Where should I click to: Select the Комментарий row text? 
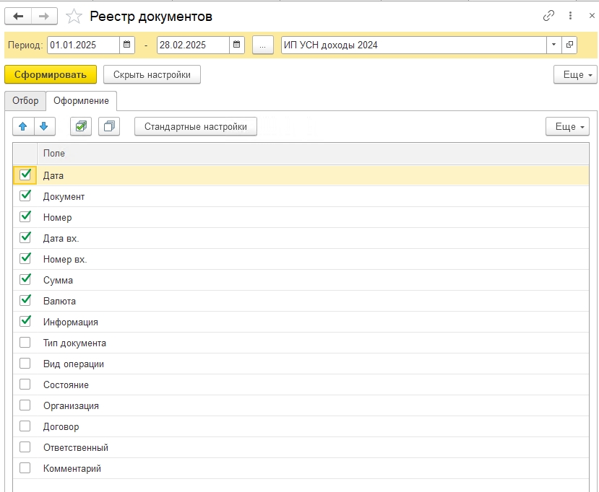pos(72,469)
